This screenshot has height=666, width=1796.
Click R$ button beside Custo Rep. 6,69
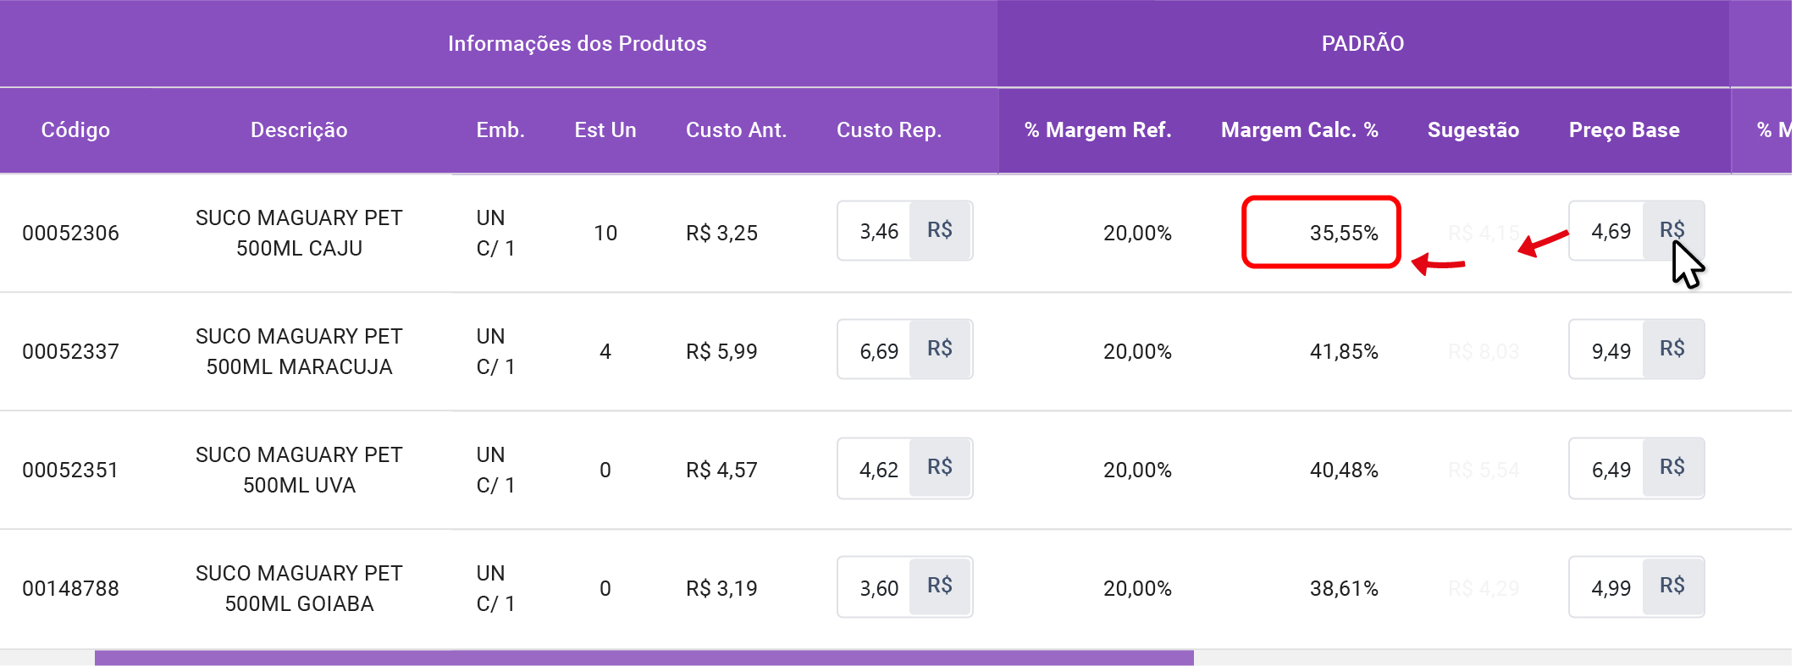940,349
